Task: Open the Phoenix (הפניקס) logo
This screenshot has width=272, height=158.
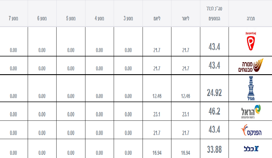Action: coord(251,130)
